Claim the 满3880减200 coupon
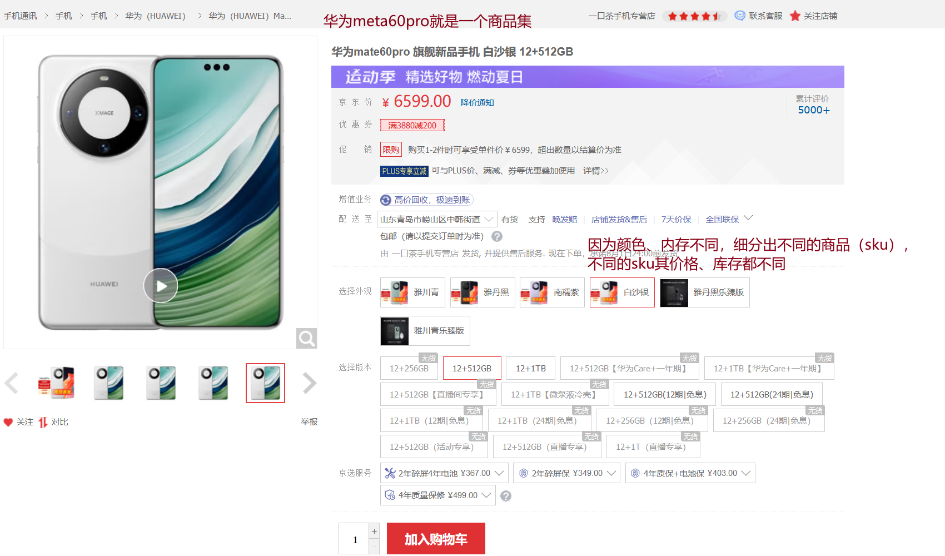 pyautogui.click(x=412, y=125)
